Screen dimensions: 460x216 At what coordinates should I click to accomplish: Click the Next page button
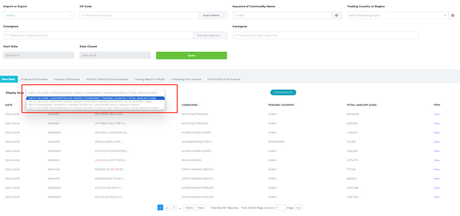click(200, 207)
